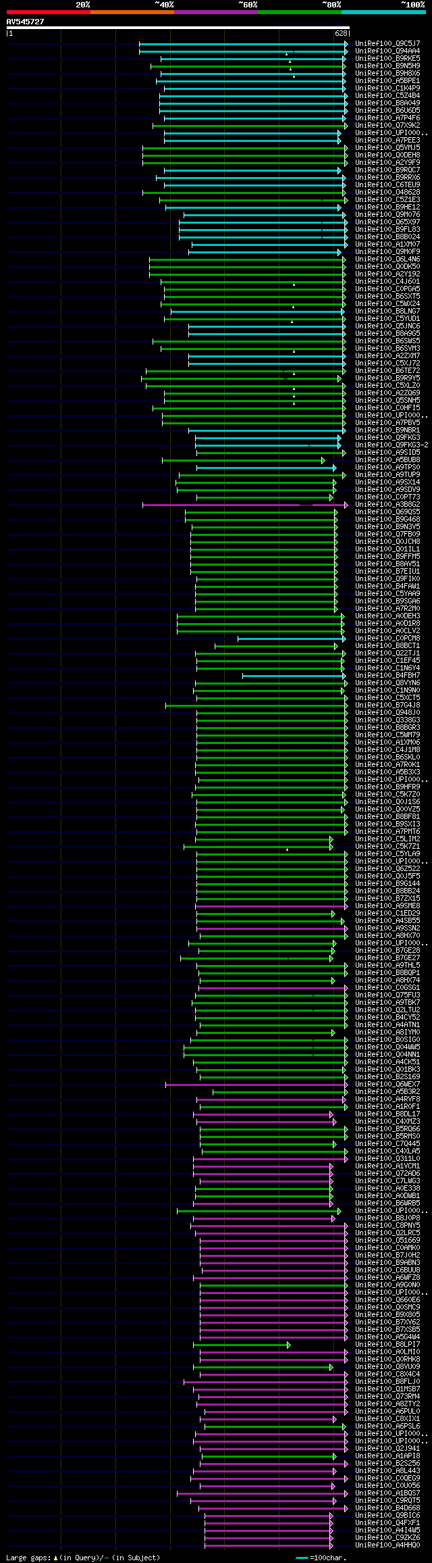Select hit label UniRef100_B8LPI7
Image resolution: width=432 pixels, height=1563 pixels.
coord(387,1344)
